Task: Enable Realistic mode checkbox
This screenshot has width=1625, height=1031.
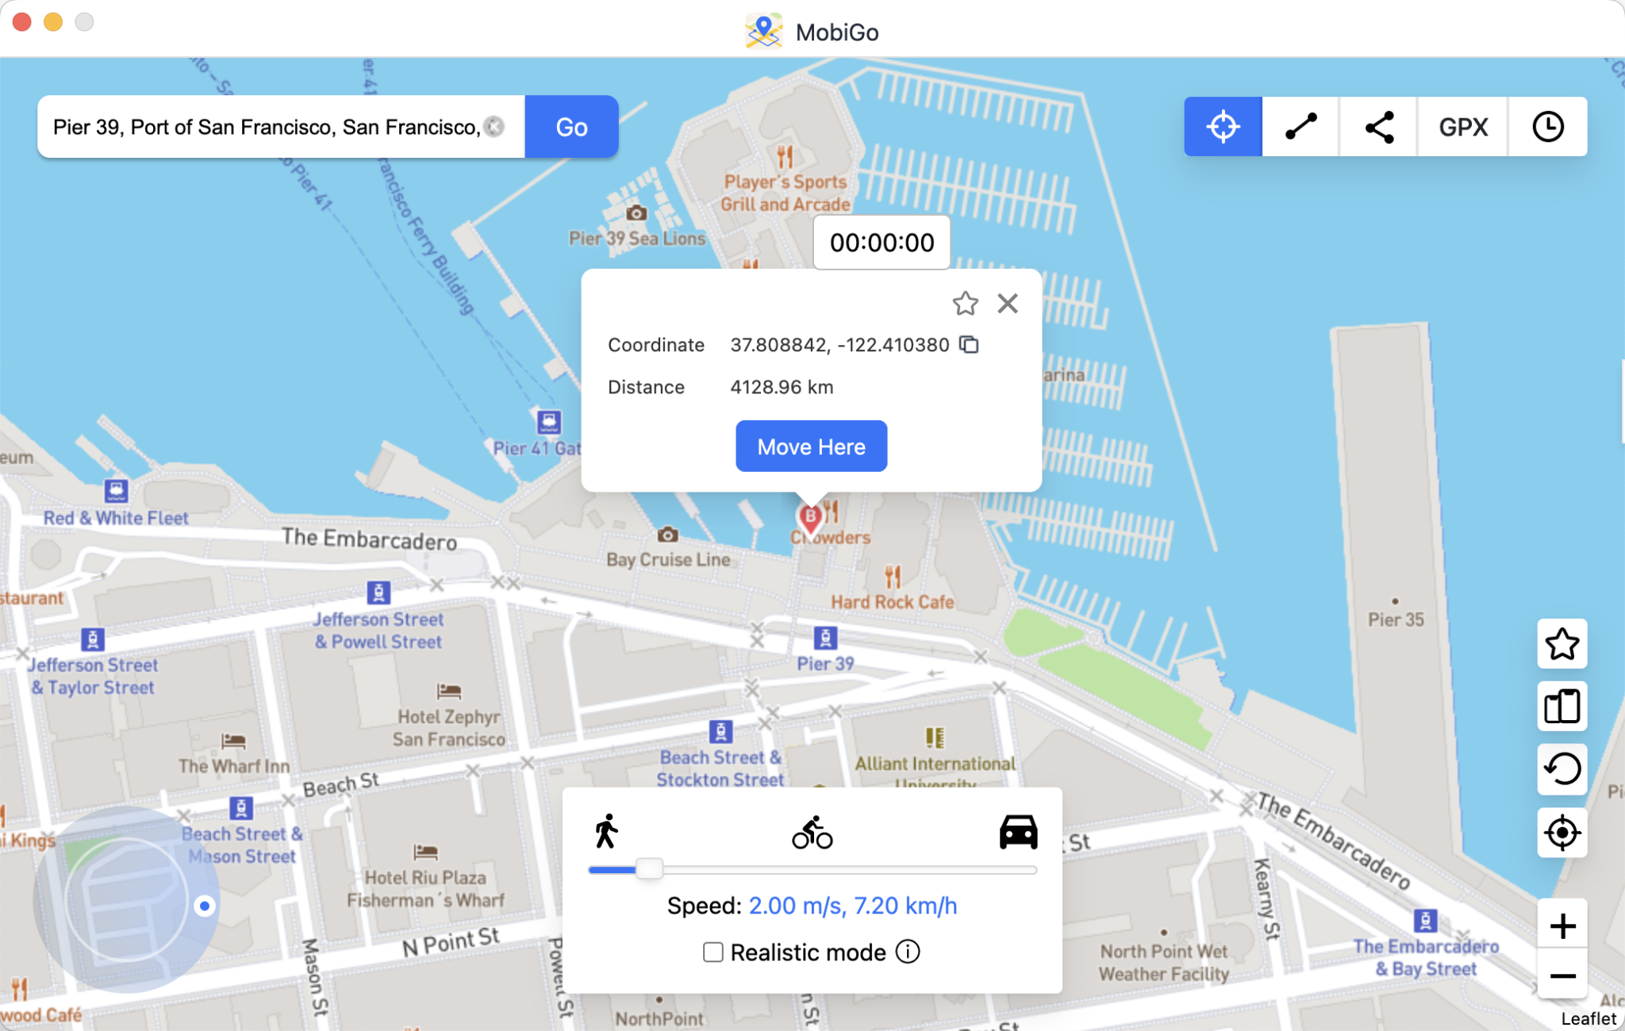Action: pos(713,952)
